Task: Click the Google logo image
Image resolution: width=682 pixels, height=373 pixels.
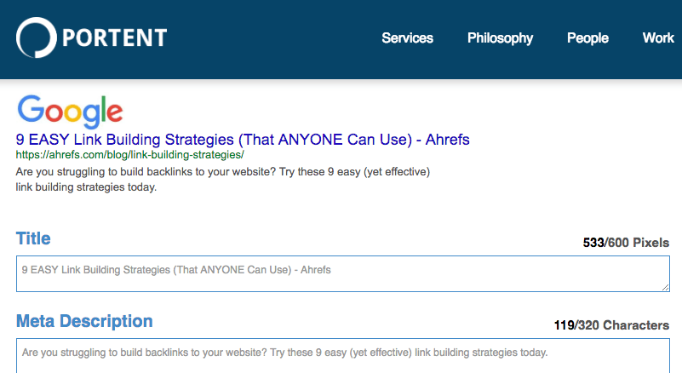Action: tap(70, 111)
